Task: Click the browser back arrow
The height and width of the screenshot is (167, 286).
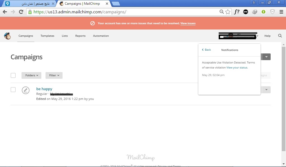Action: pos(5,12)
